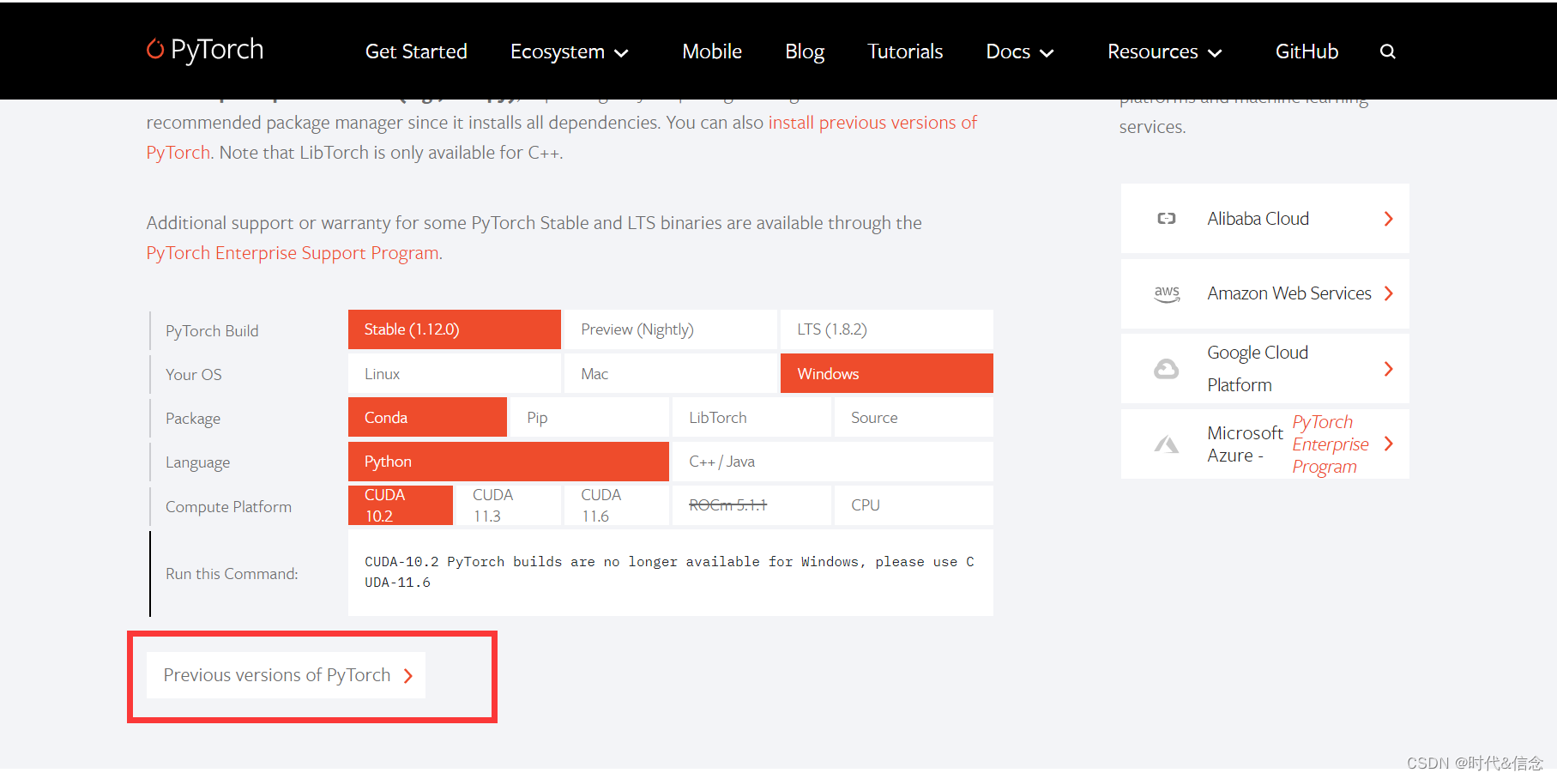1557x779 pixels.
Task: Open Mobile in navigation bar
Action: pos(712,51)
